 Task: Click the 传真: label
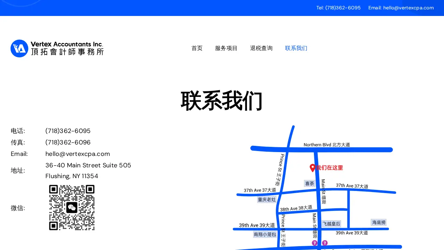(x=18, y=142)
